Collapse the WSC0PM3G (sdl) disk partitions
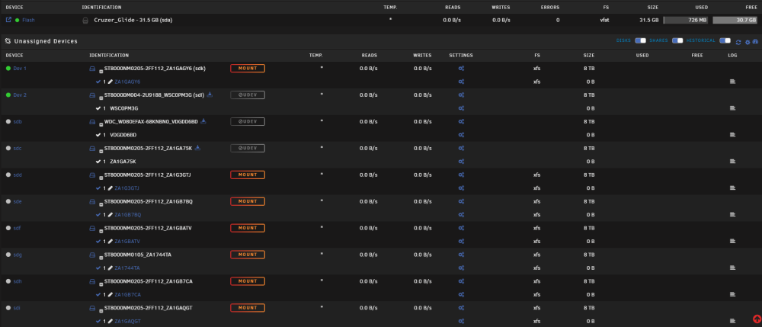 pyautogui.click(x=101, y=98)
